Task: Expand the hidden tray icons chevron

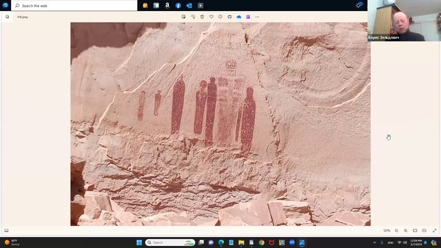Action: tap(374, 242)
